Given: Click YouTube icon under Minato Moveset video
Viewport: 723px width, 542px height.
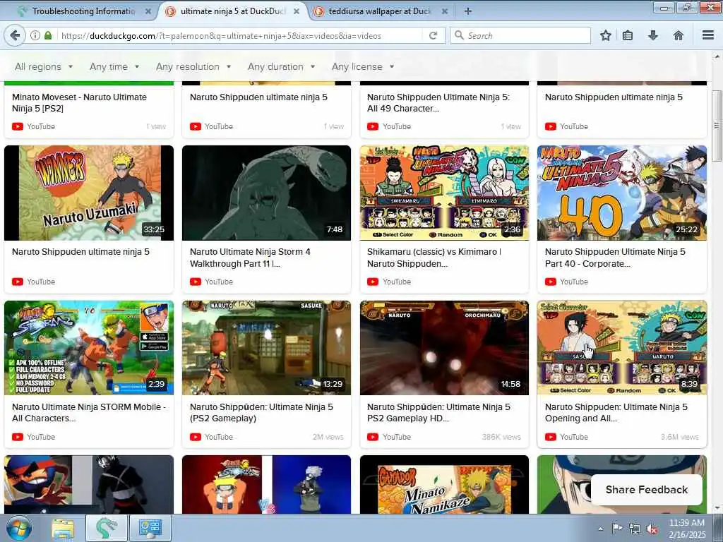Looking at the screenshot, I should (x=18, y=126).
